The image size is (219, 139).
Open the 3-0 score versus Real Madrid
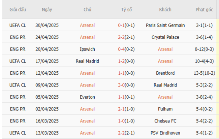[x=121, y=85]
